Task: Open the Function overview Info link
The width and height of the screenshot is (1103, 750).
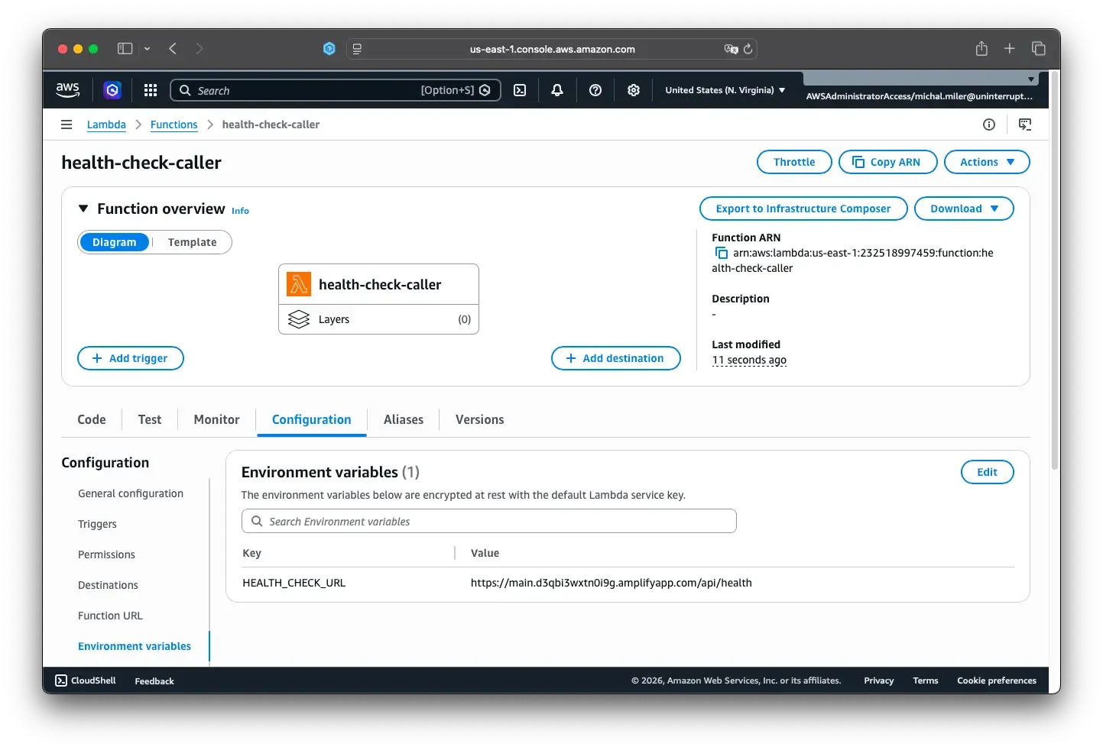Action: 240,211
